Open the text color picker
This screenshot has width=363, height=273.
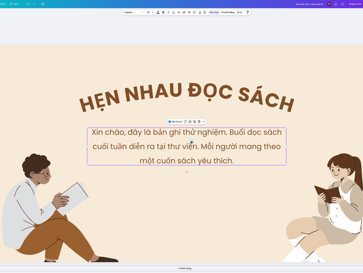tap(158, 12)
